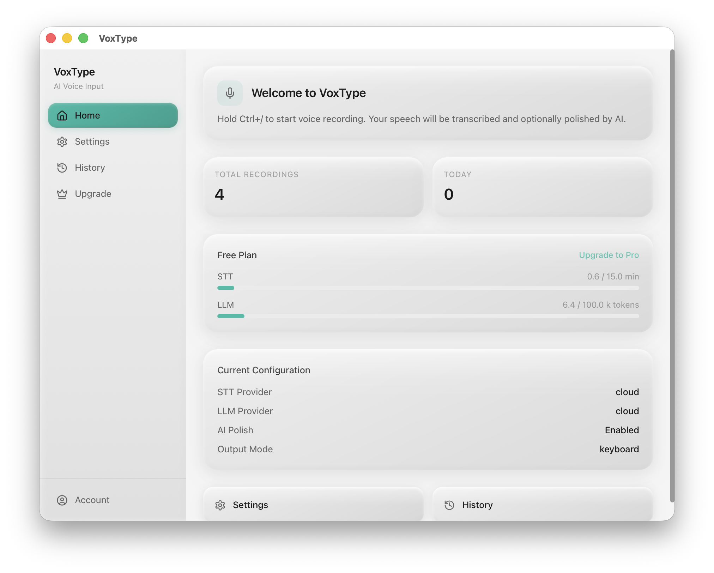The image size is (714, 573).
Task: Open Account at sidebar bottom
Action: pos(92,500)
